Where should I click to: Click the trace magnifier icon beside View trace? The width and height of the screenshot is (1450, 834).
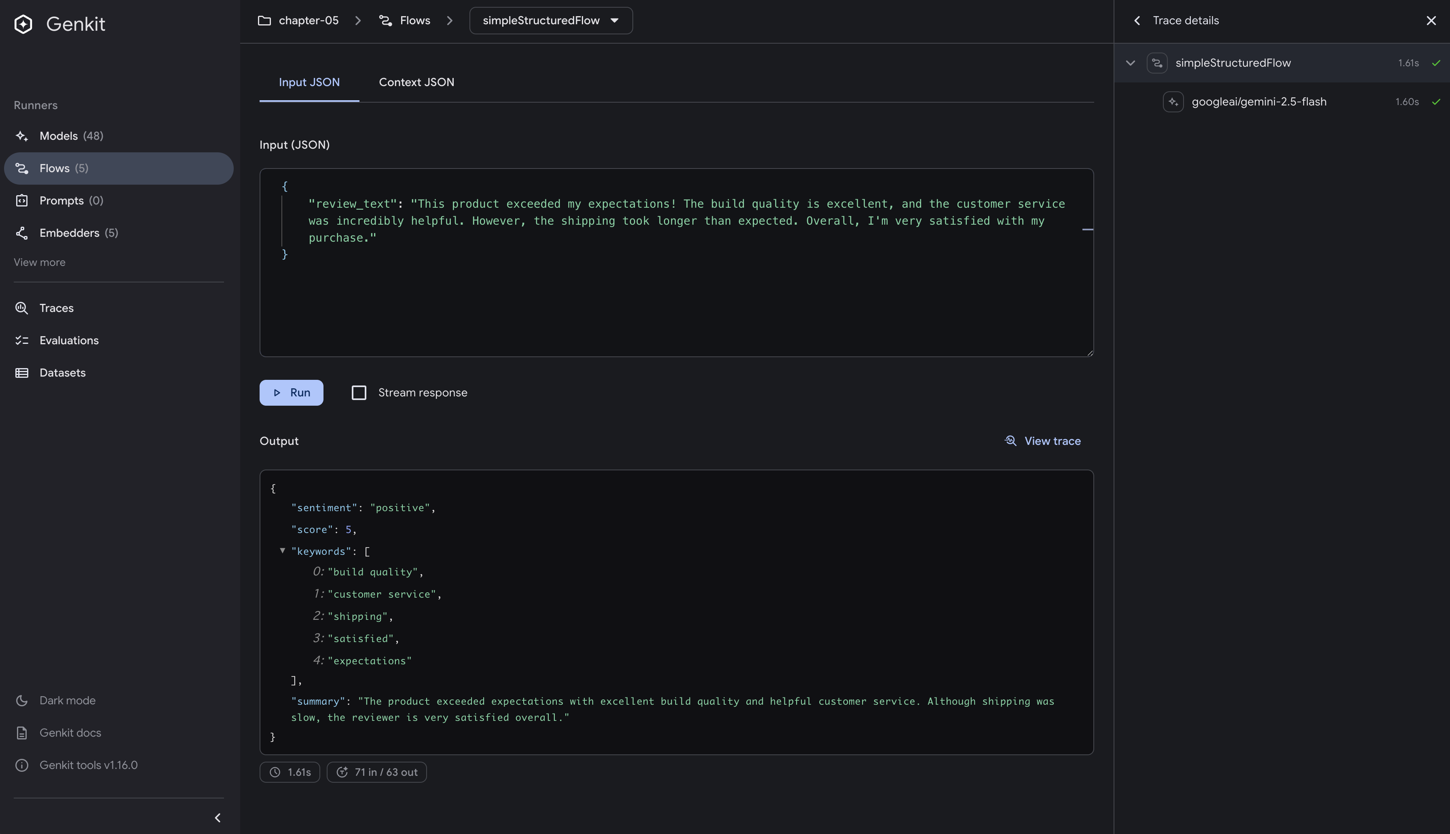pos(1010,440)
